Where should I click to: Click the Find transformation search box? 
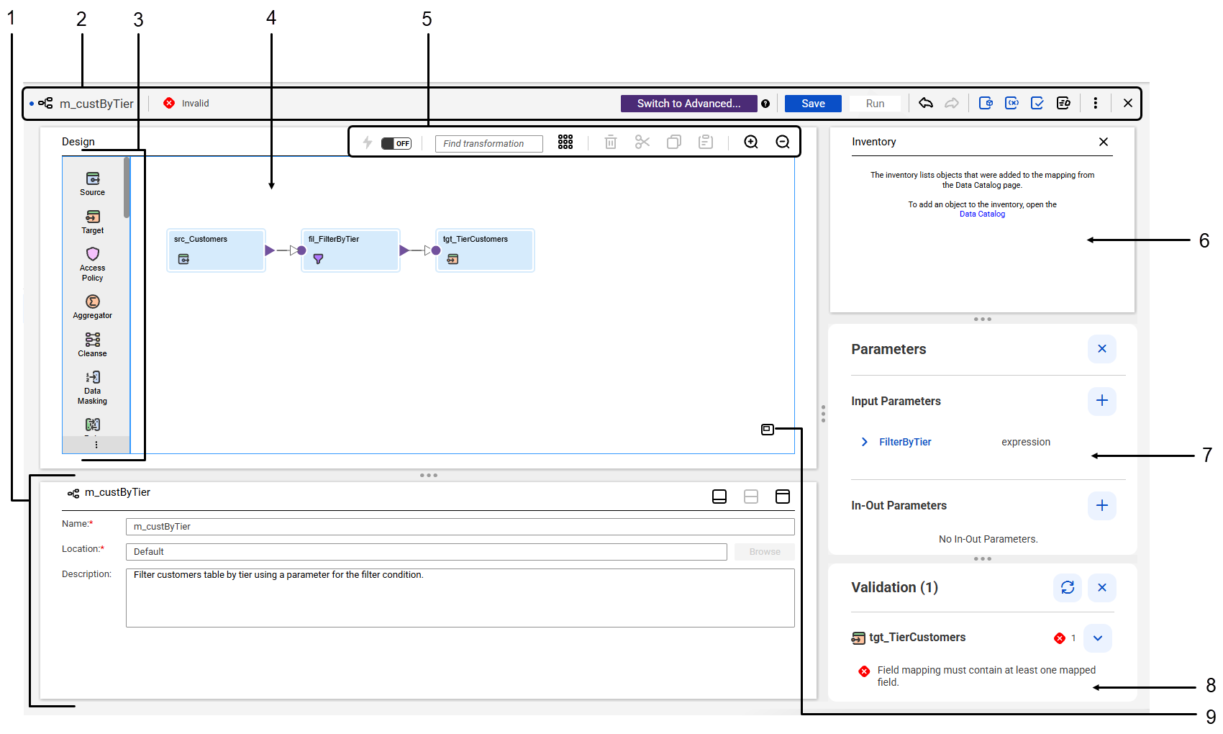(x=489, y=143)
